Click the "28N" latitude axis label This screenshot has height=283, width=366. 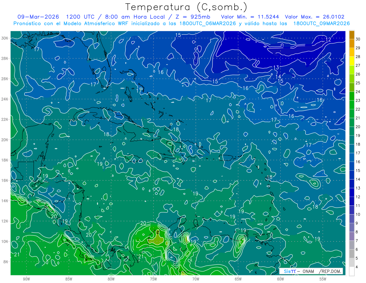[5, 58]
